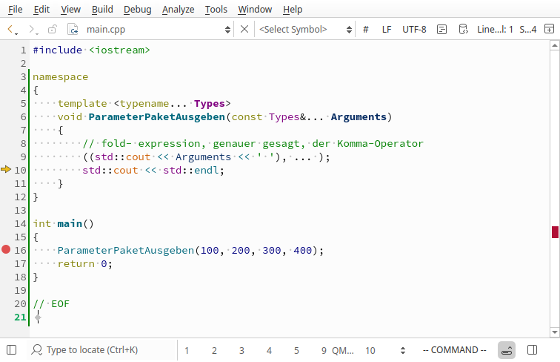Open output pane 10
Viewport: 560px width, 362px height.
click(x=370, y=351)
